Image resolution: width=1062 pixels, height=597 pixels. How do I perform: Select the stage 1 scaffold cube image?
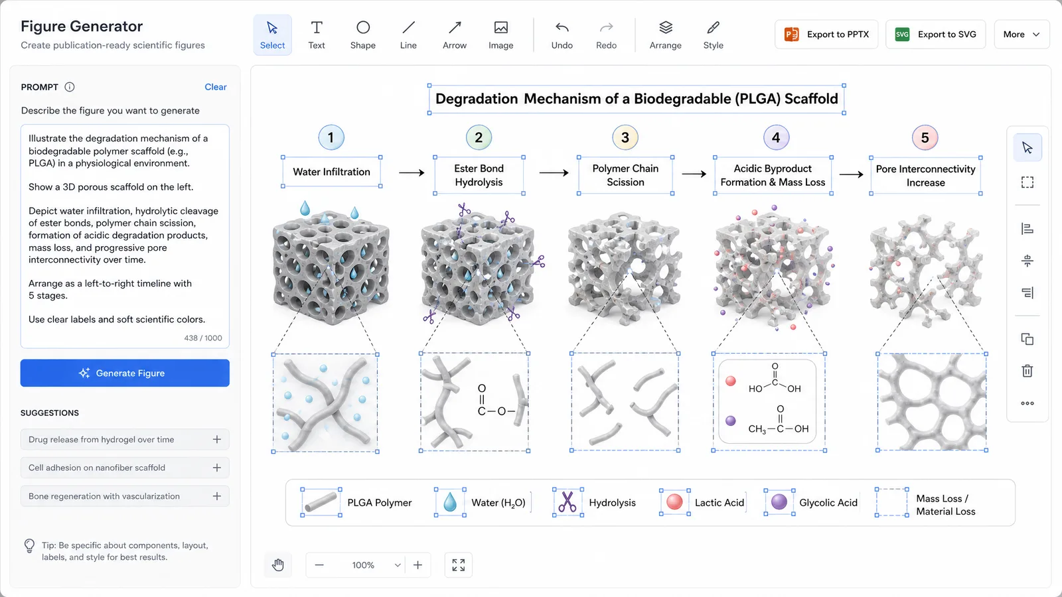[x=331, y=264]
